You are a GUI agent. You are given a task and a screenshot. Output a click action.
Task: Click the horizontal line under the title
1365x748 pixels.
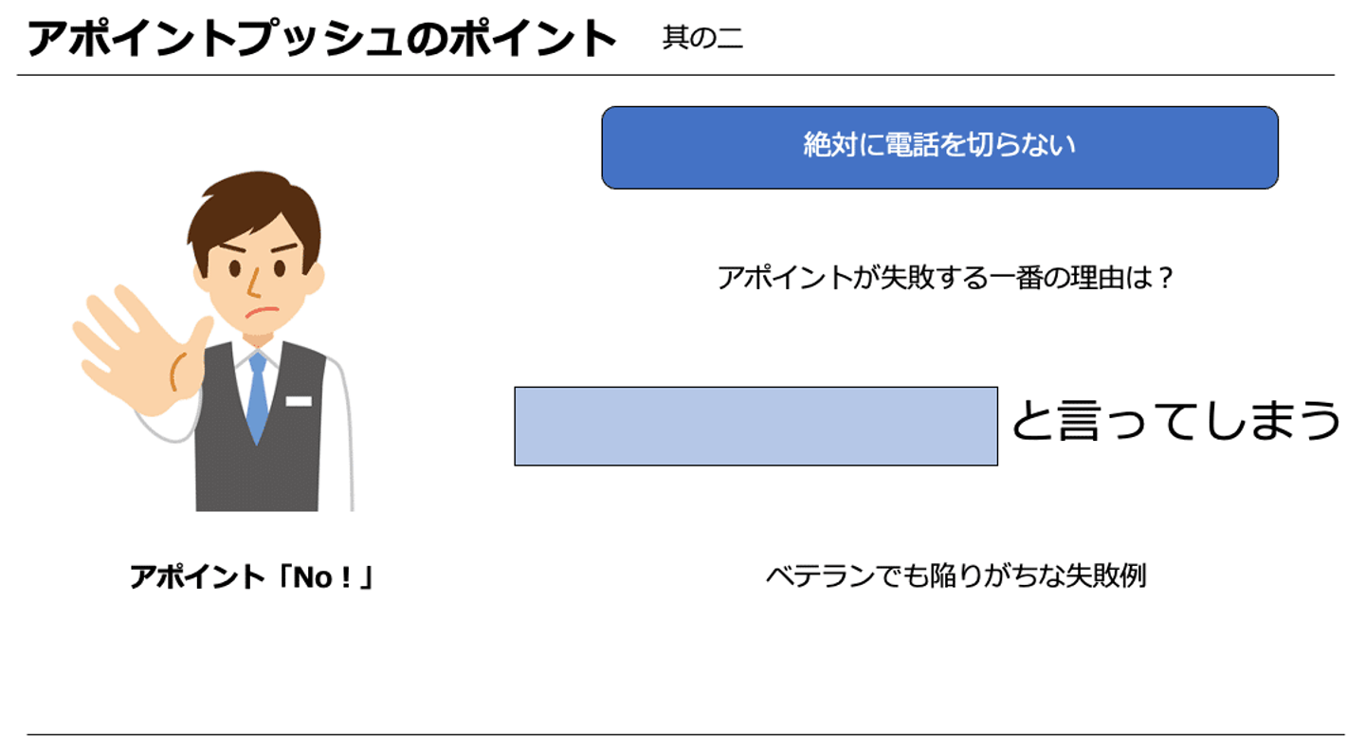[x=675, y=75]
